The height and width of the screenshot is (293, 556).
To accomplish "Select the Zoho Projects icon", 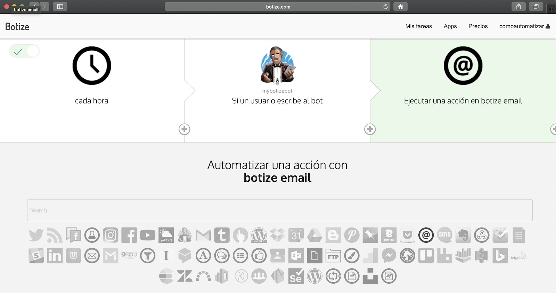I will click(x=129, y=256).
